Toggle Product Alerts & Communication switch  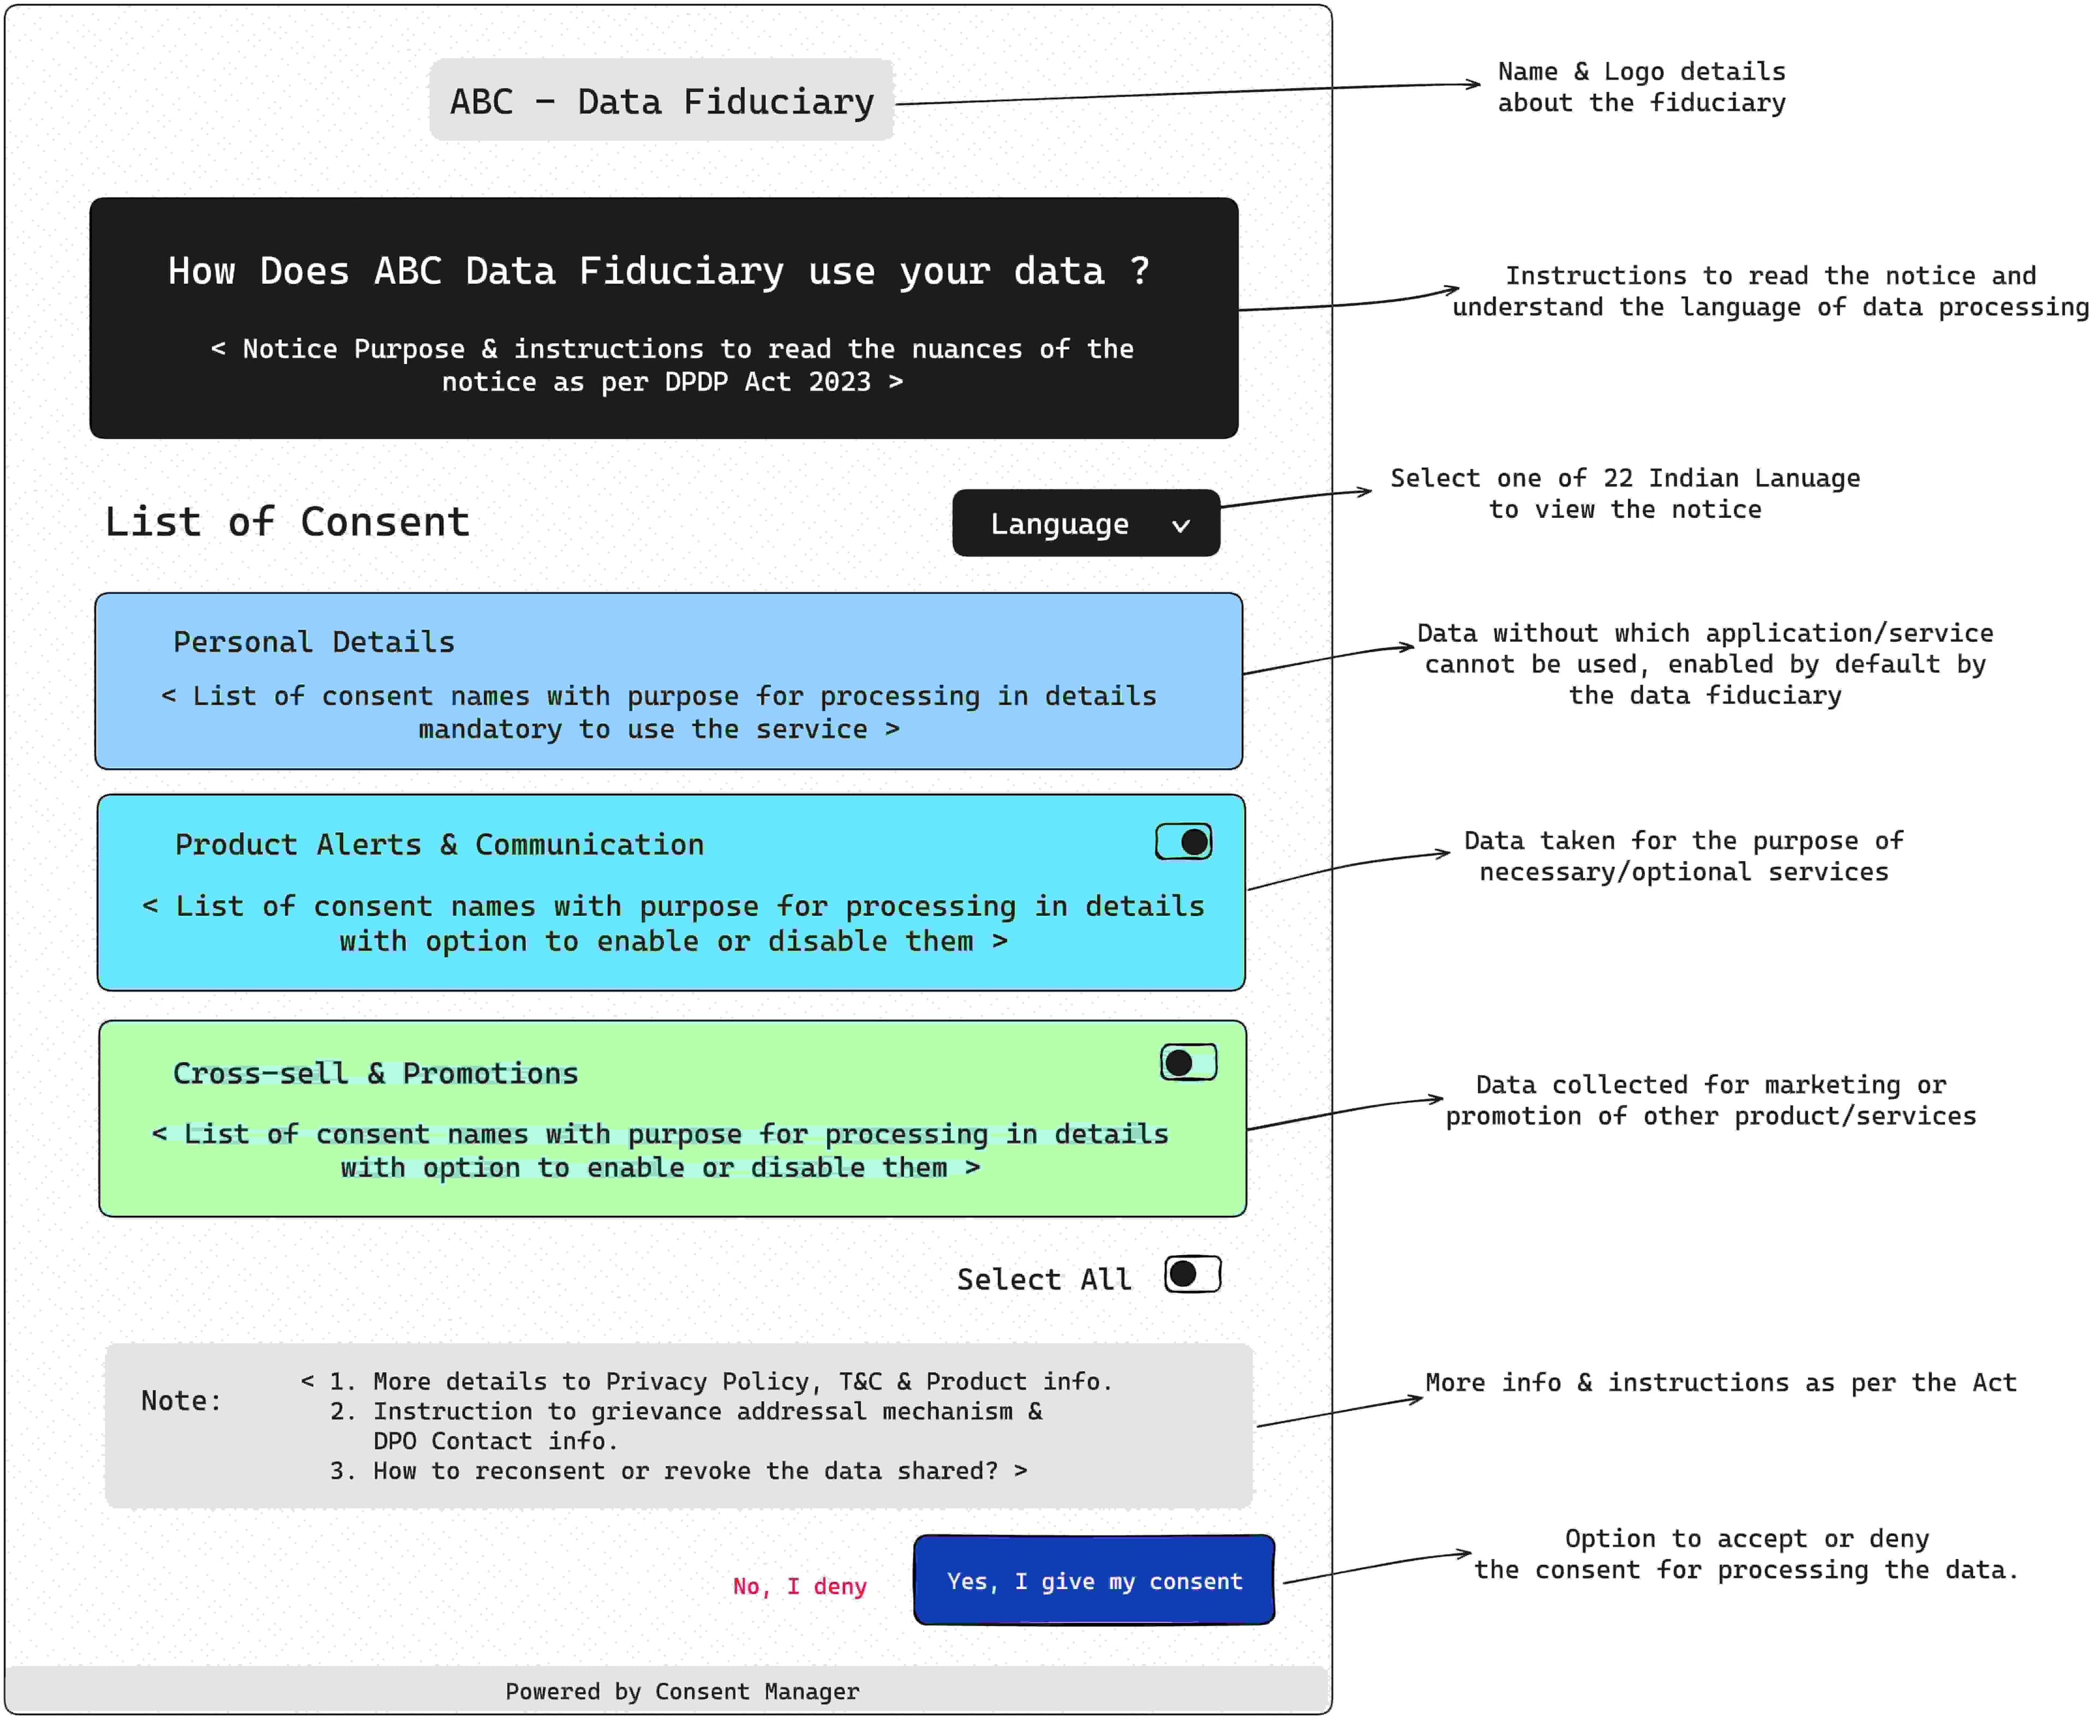(1183, 841)
